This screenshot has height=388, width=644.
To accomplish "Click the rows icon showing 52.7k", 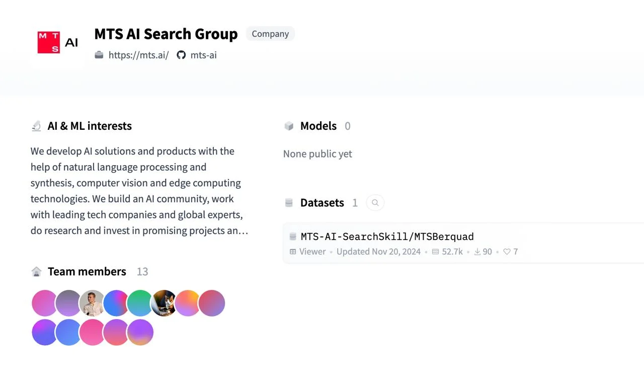I will [x=435, y=252].
